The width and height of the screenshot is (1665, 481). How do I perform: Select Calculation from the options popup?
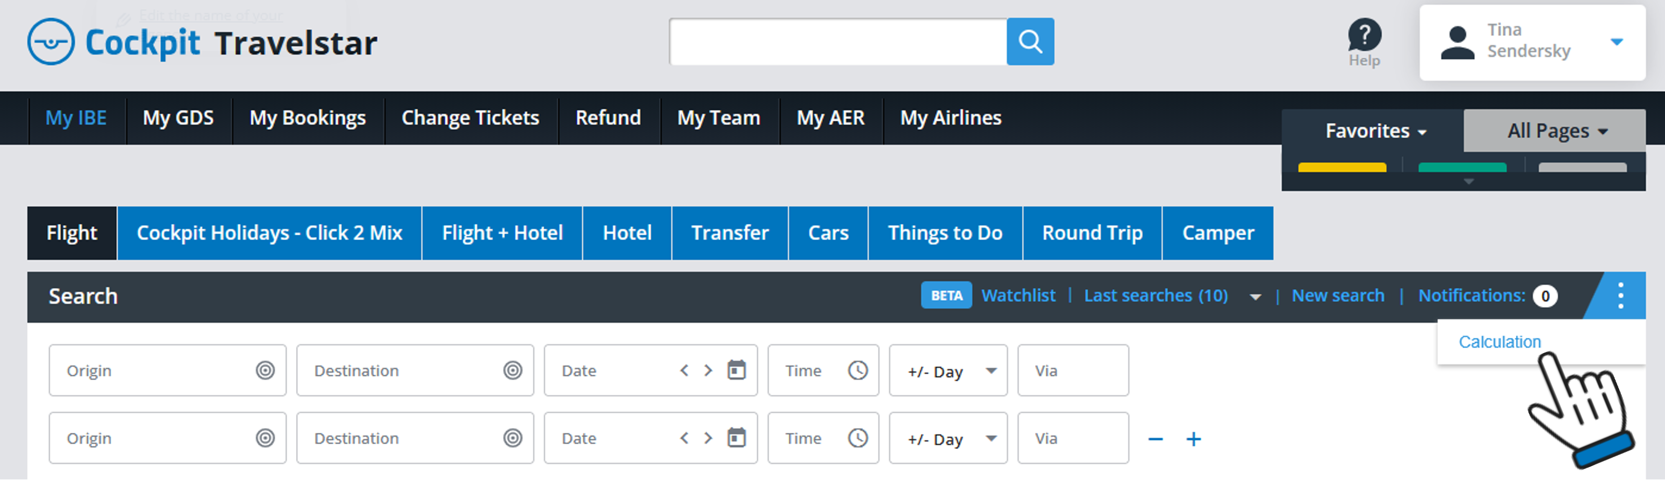pyautogui.click(x=1499, y=343)
